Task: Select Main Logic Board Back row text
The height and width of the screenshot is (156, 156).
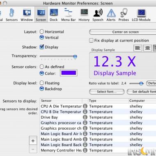Action: [61, 145]
